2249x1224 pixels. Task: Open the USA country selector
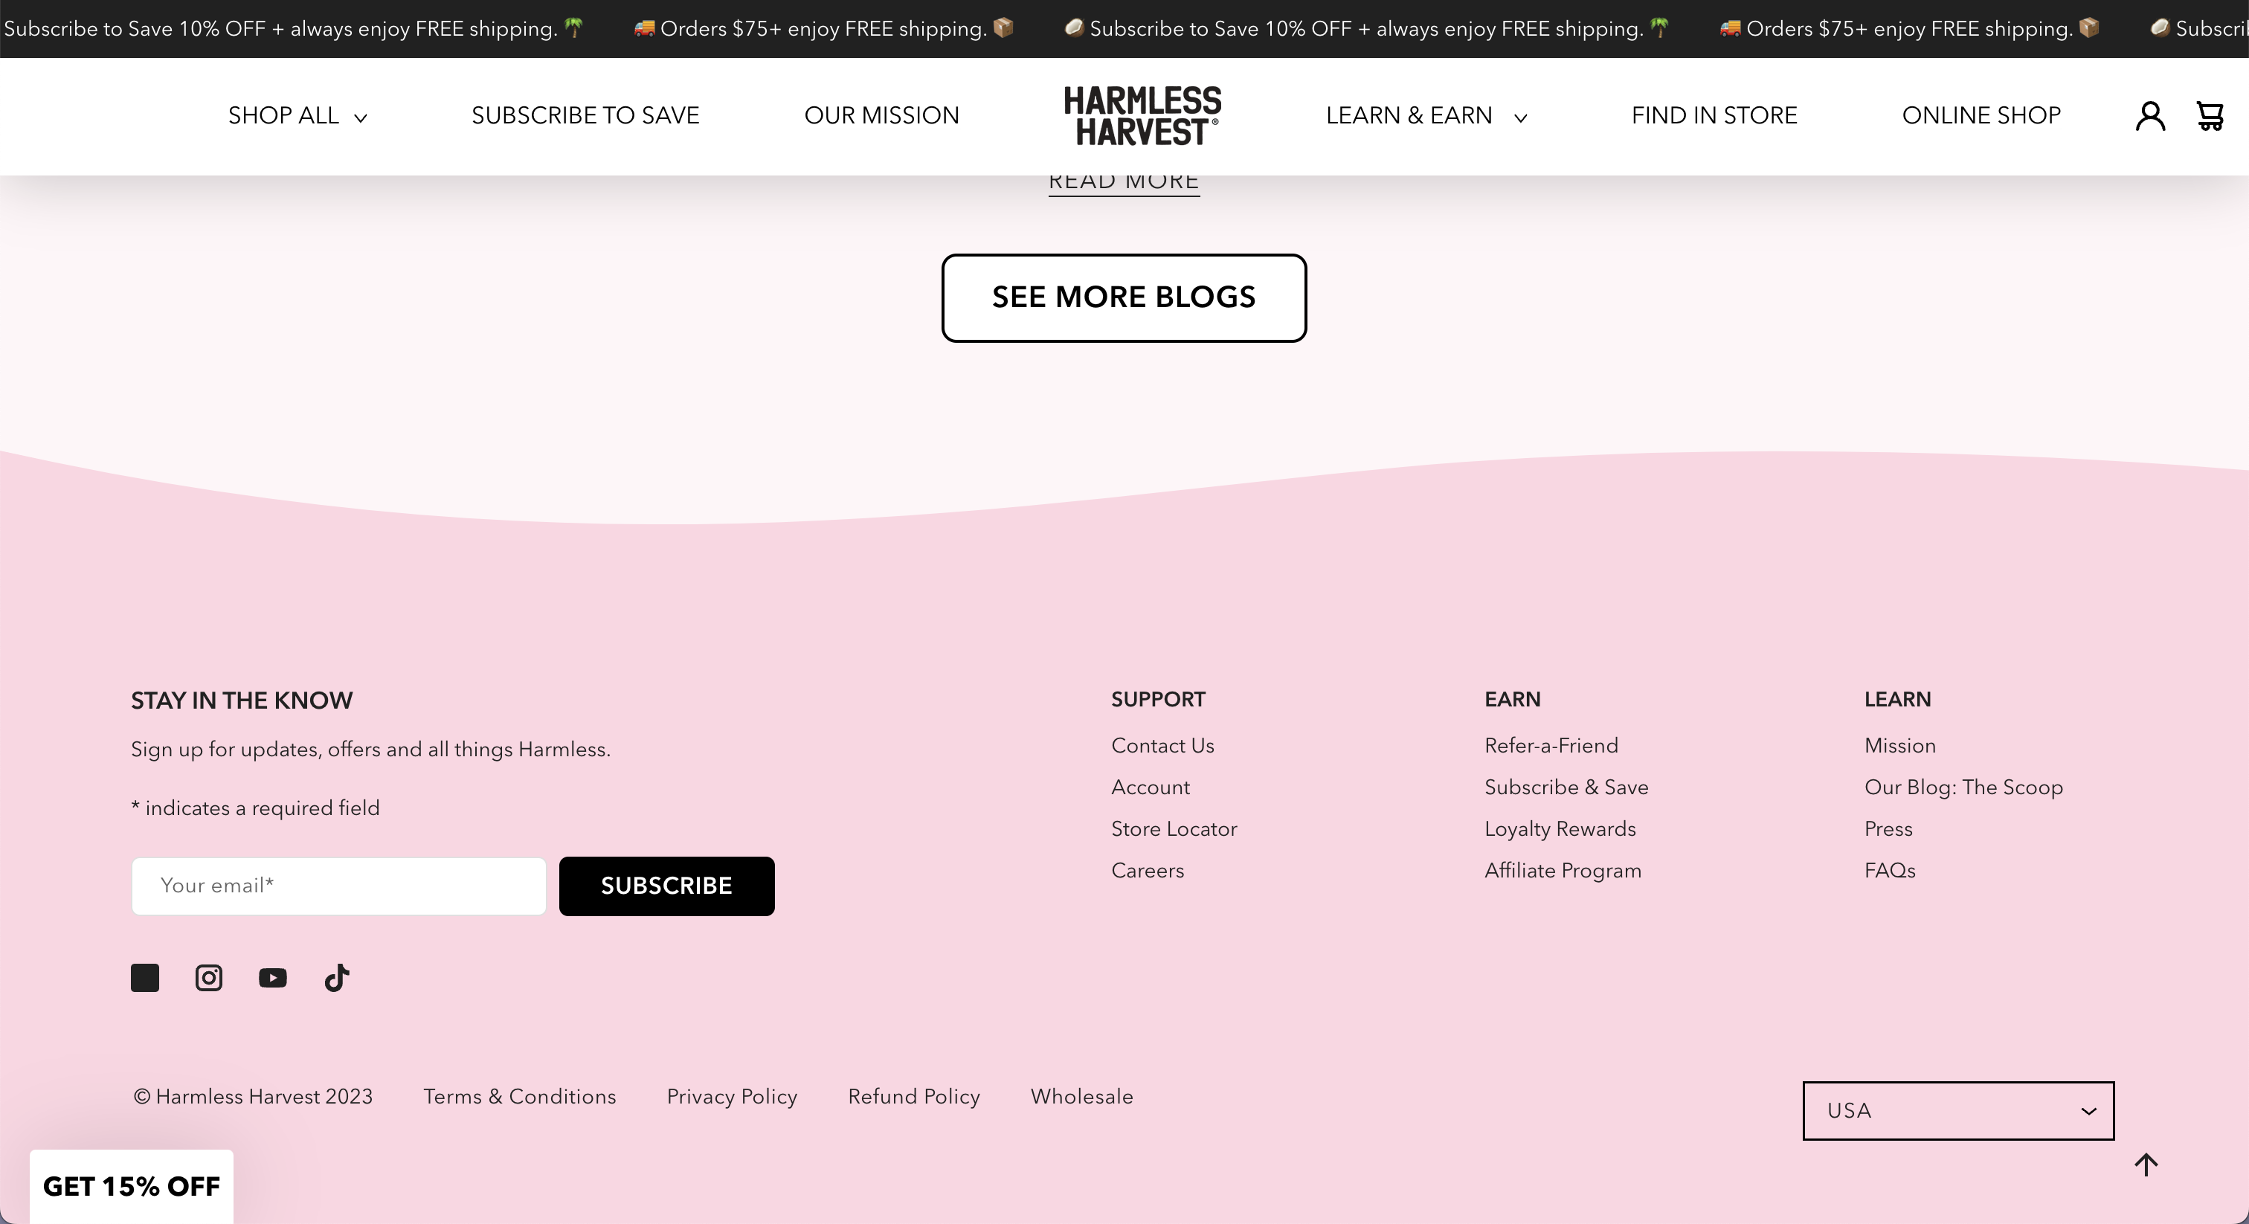pos(1958,1110)
